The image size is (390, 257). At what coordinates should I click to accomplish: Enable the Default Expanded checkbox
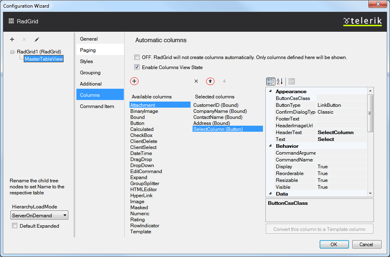pos(15,226)
